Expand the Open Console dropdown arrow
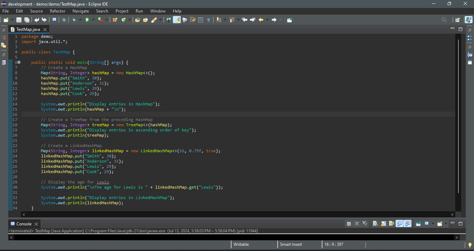The height and width of the screenshot is (251, 474). [446, 224]
